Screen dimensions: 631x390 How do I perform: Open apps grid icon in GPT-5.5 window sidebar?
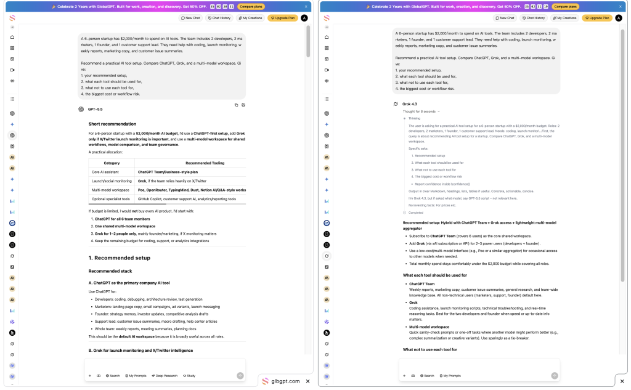(12, 48)
